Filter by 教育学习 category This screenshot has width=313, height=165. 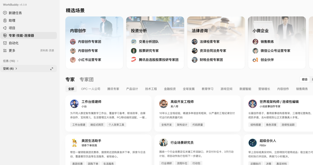208,89
